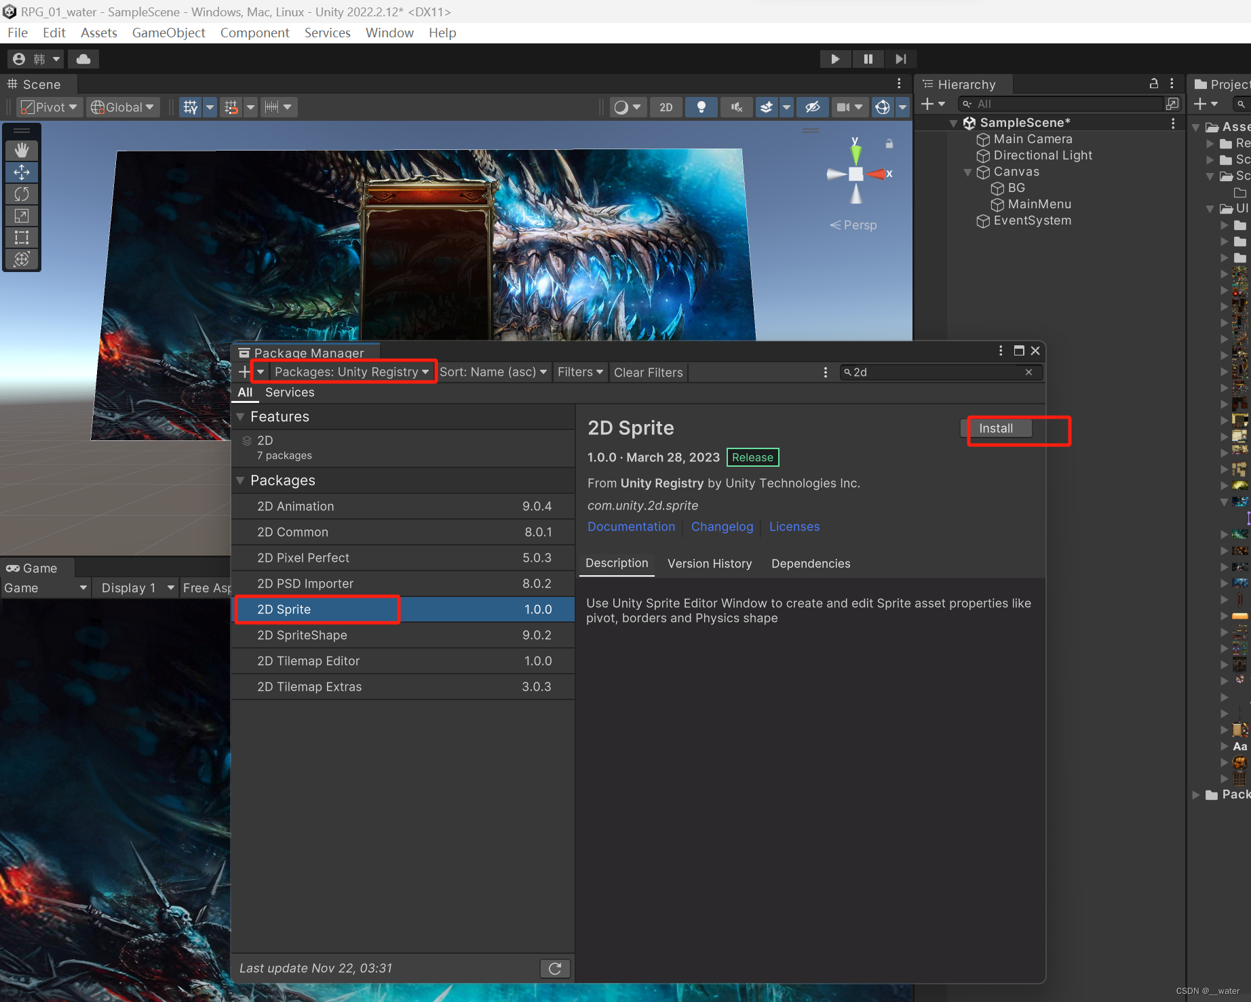This screenshot has height=1002, width=1251.
Task: Open Scene camera settings dropdown
Action: point(849,107)
